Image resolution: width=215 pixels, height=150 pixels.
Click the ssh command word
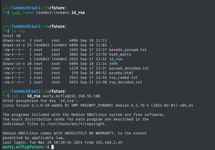15,96
